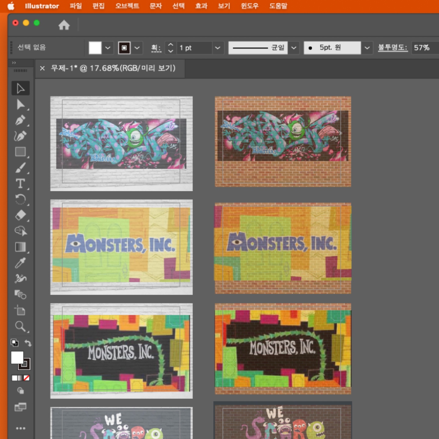This screenshot has width=439, height=439.
Task: Select the Type tool
Action: point(20,184)
